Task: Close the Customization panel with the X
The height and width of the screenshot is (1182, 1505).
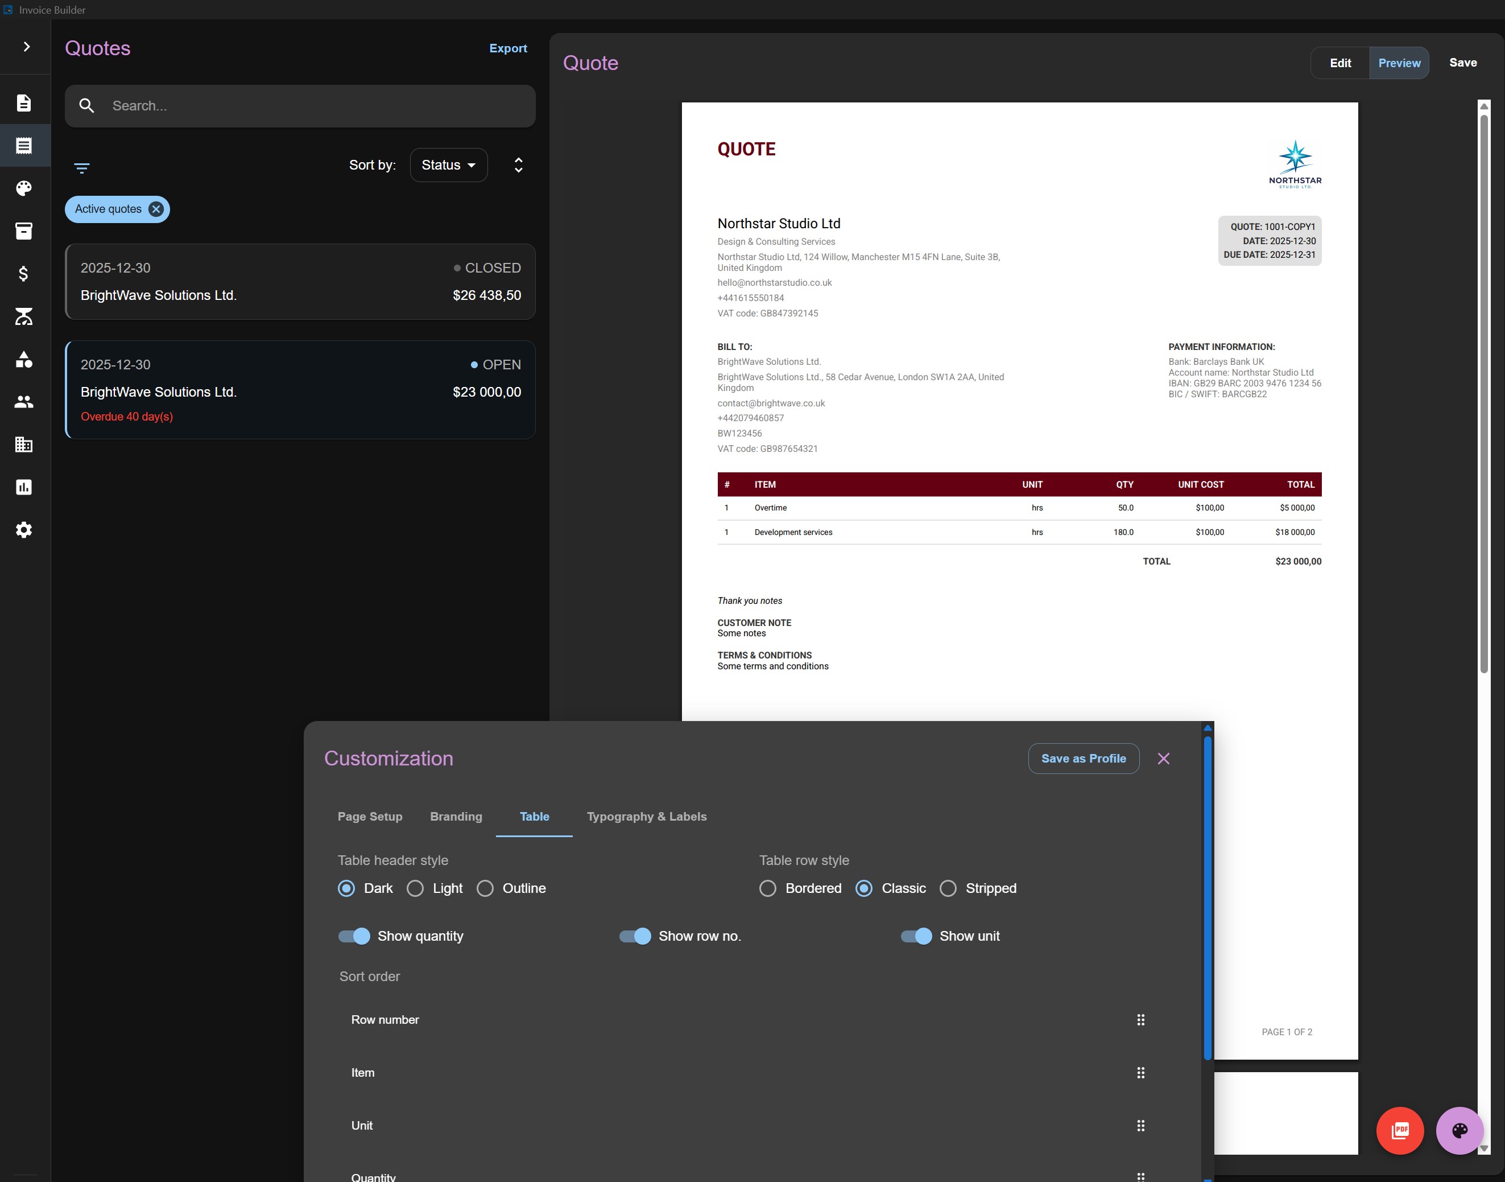Action: tap(1163, 759)
